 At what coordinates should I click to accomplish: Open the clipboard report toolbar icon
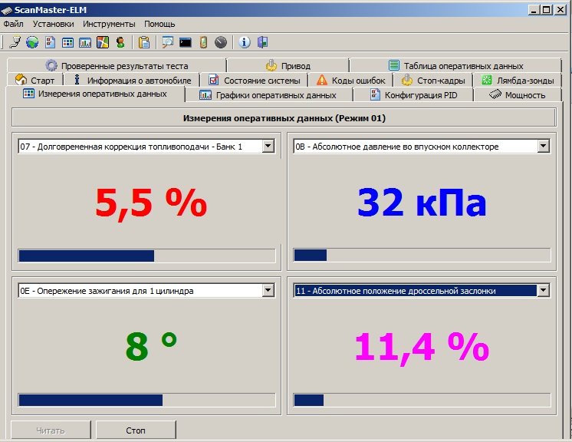pyautogui.click(x=144, y=42)
